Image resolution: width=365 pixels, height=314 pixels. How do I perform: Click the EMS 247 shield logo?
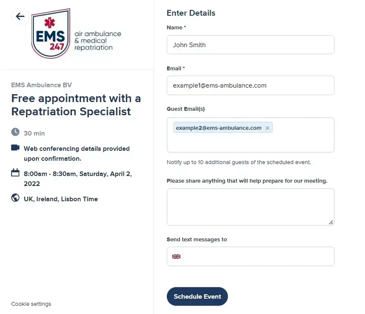coord(51,34)
